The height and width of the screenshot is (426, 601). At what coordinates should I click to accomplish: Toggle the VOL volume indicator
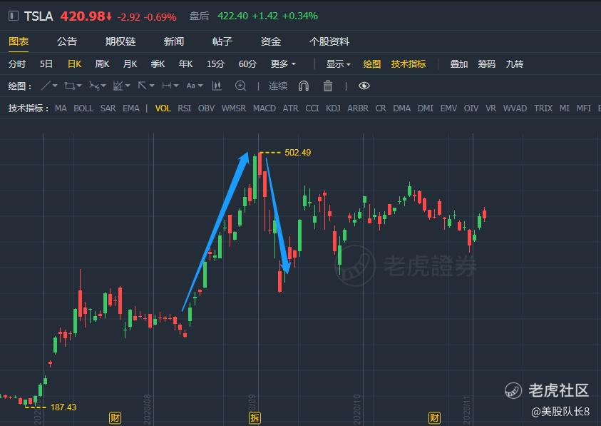click(x=163, y=108)
